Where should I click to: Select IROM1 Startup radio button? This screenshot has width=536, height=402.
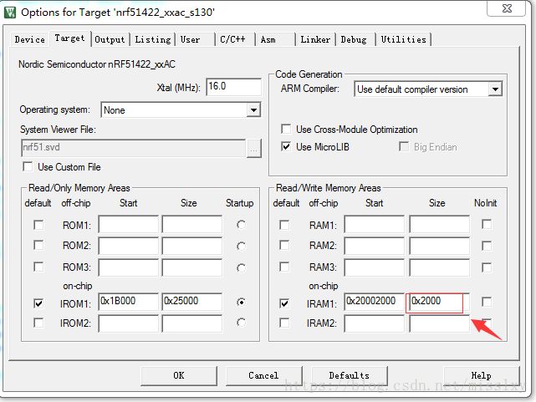coord(241,303)
